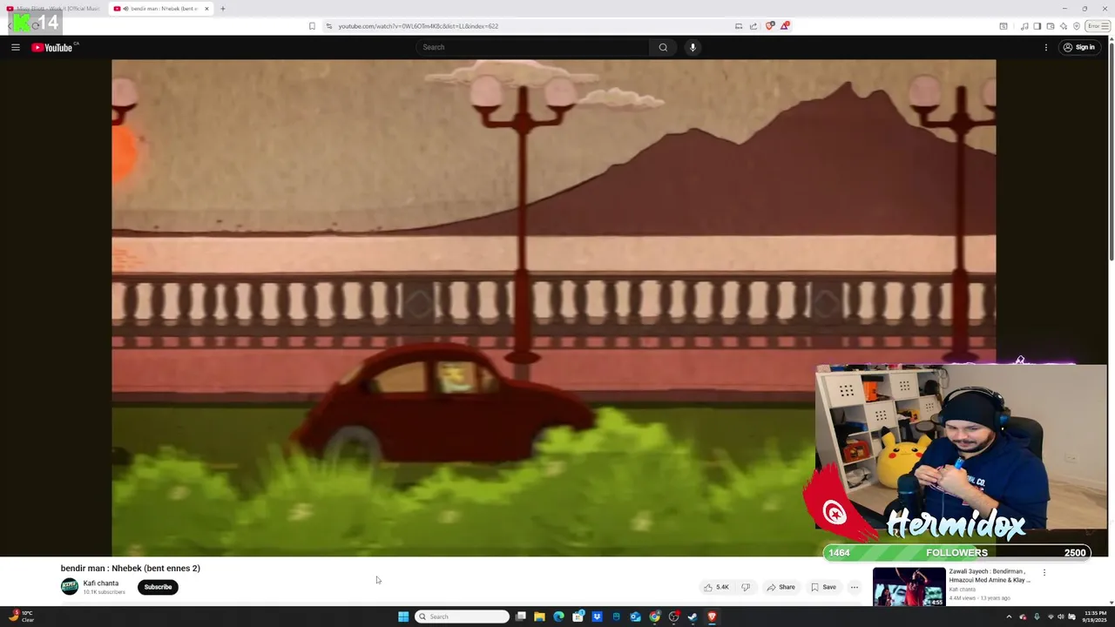Open options menu for Zawali 3ayech video
Screen dimensions: 1115x627
tap(1044, 573)
